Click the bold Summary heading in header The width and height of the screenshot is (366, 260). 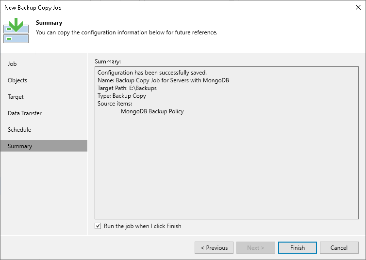[49, 23]
